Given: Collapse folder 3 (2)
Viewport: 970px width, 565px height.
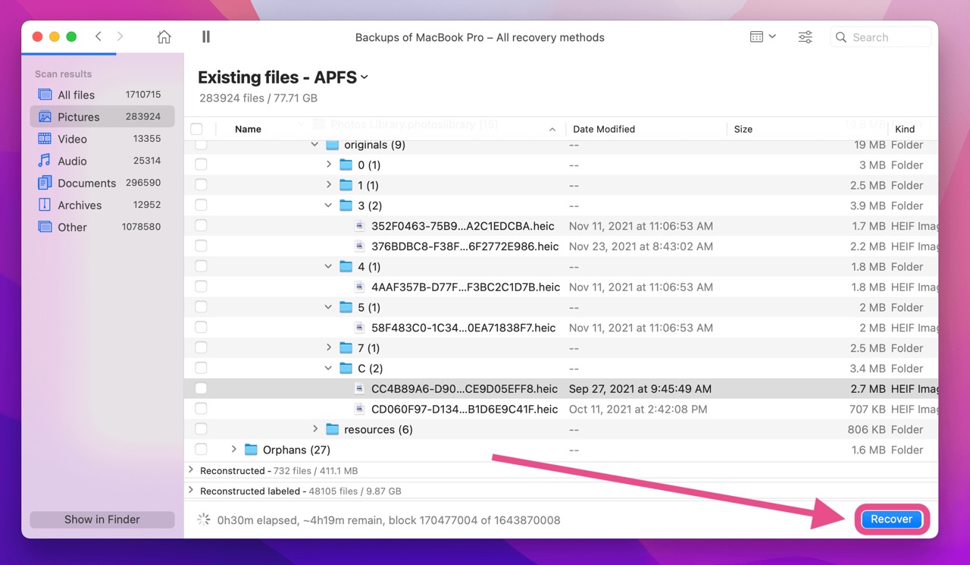Looking at the screenshot, I should pyautogui.click(x=328, y=206).
